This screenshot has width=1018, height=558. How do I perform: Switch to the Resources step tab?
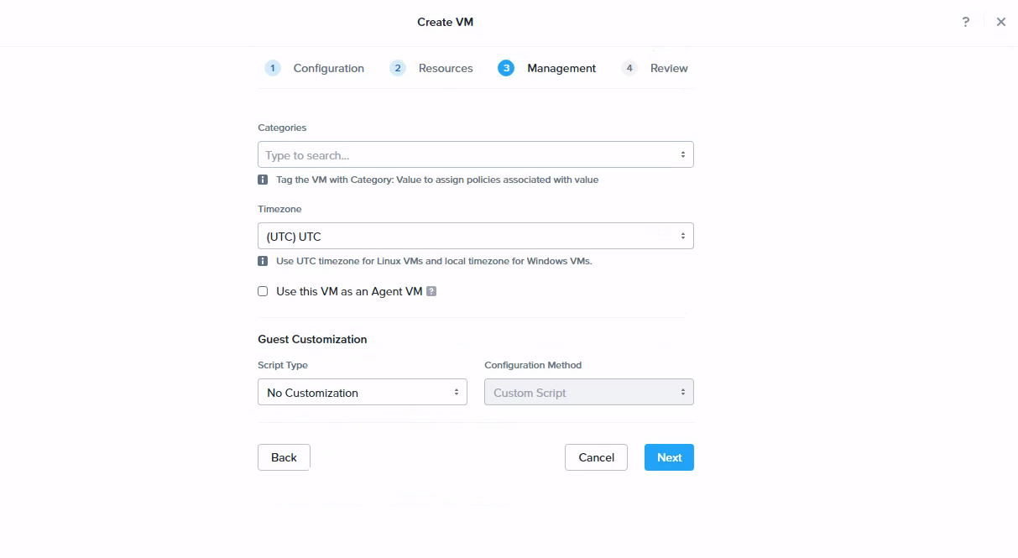tap(446, 69)
